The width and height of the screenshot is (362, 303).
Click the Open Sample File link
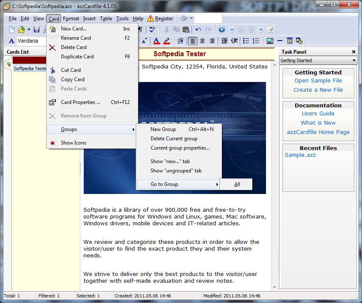coord(318,81)
